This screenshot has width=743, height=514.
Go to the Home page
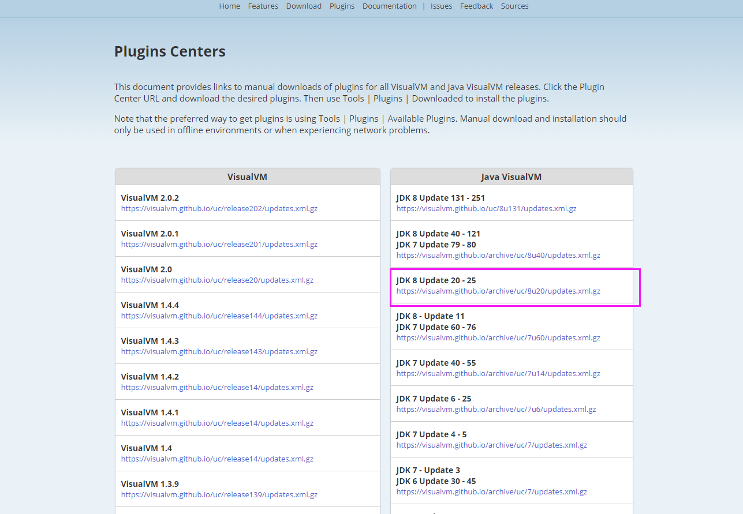[229, 6]
